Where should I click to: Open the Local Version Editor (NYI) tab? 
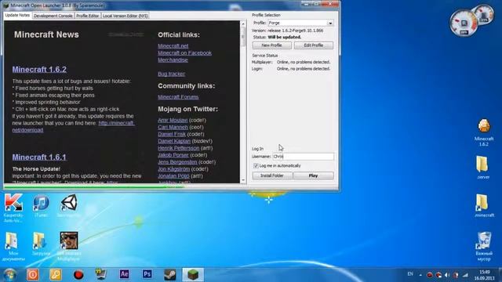(125, 16)
